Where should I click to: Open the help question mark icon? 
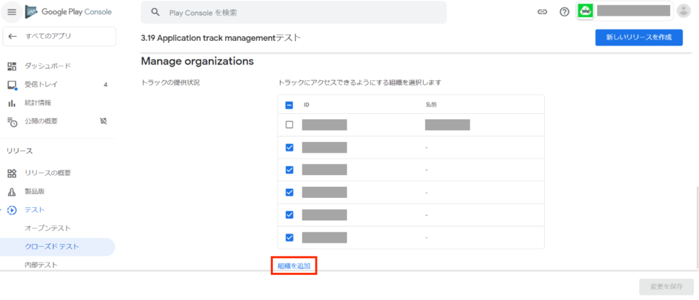[x=564, y=12]
